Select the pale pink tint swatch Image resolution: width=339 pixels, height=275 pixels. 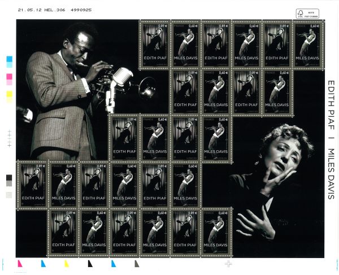tap(9, 82)
